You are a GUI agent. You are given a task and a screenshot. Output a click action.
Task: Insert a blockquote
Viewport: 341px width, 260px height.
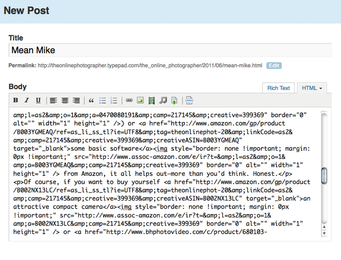tap(91, 101)
